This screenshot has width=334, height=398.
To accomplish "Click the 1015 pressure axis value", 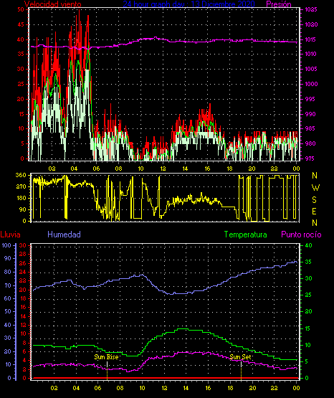I will [311, 39].
